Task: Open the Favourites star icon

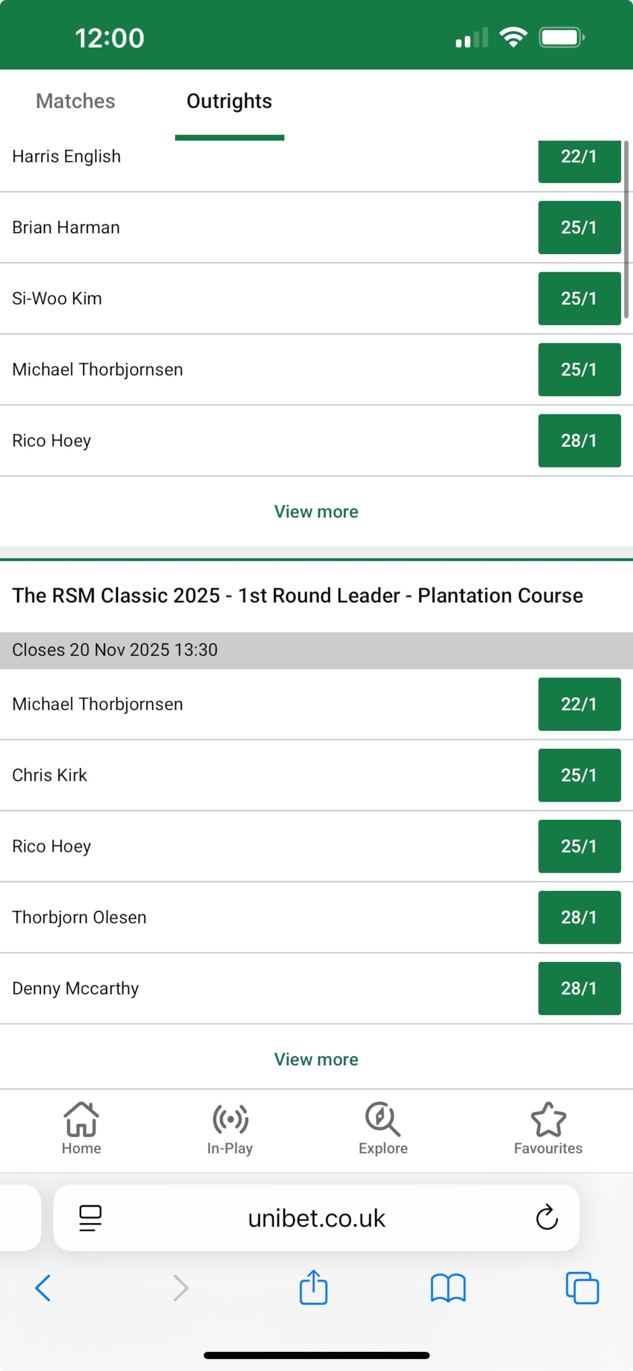Action: [x=548, y=1128]
